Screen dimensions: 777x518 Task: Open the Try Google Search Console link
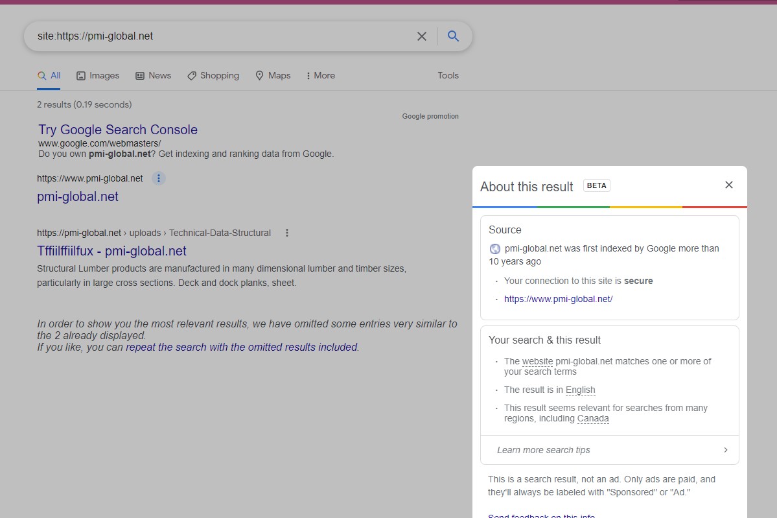pos(118,130)
